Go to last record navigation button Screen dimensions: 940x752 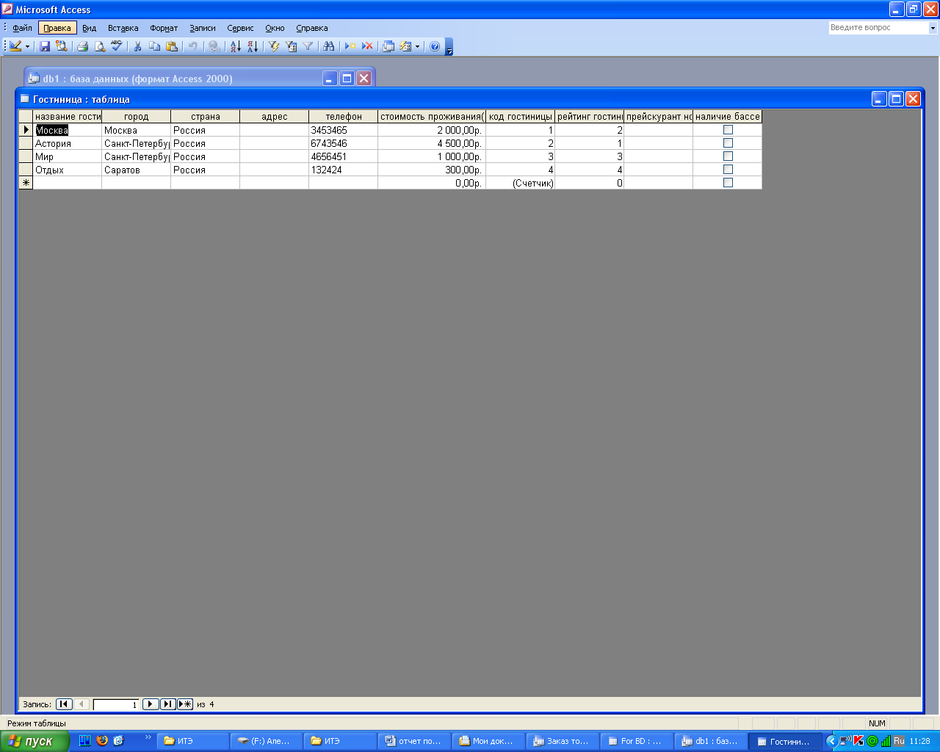168,704
